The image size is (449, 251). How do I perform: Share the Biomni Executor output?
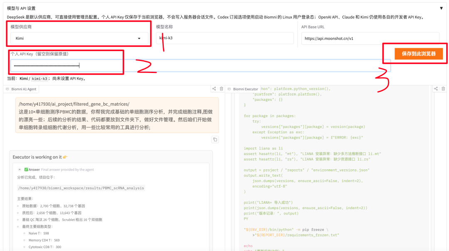(x=436, y=89)
